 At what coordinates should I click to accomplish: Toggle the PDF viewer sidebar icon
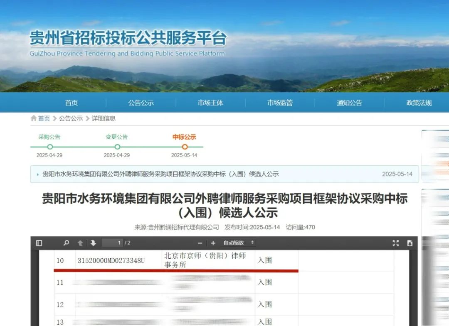39,243
